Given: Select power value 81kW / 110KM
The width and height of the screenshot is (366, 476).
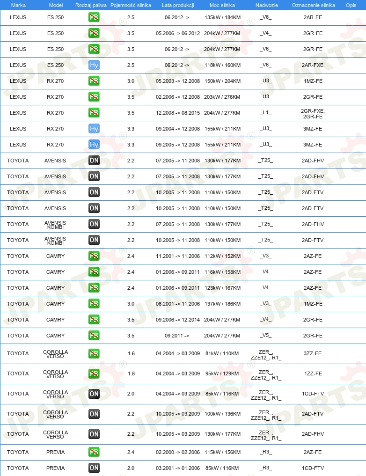Looking at the screenshot, I should pos(222,353).
